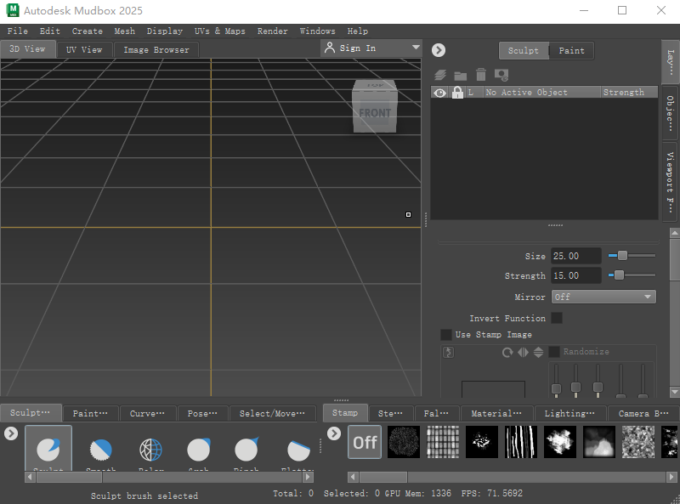680x504 pixels.
Task: Switch to the UV View tab
Action: click(85, 49)
